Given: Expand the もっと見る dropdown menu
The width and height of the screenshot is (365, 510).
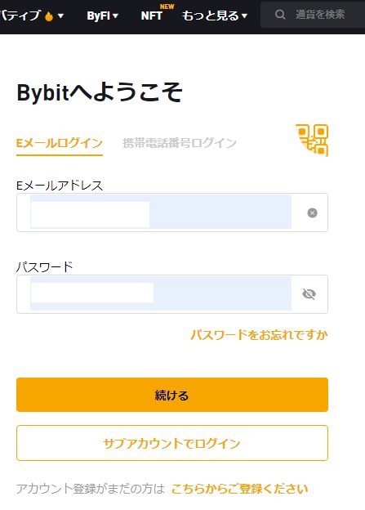Looking at the screenshot, I should (x=215, y=16).
